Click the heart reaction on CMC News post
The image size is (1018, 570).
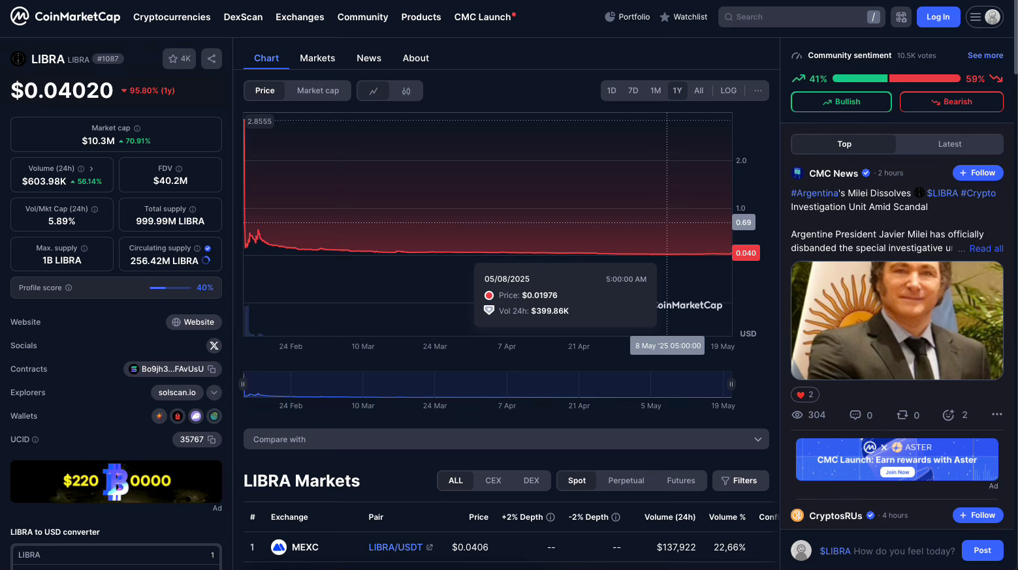805,395
